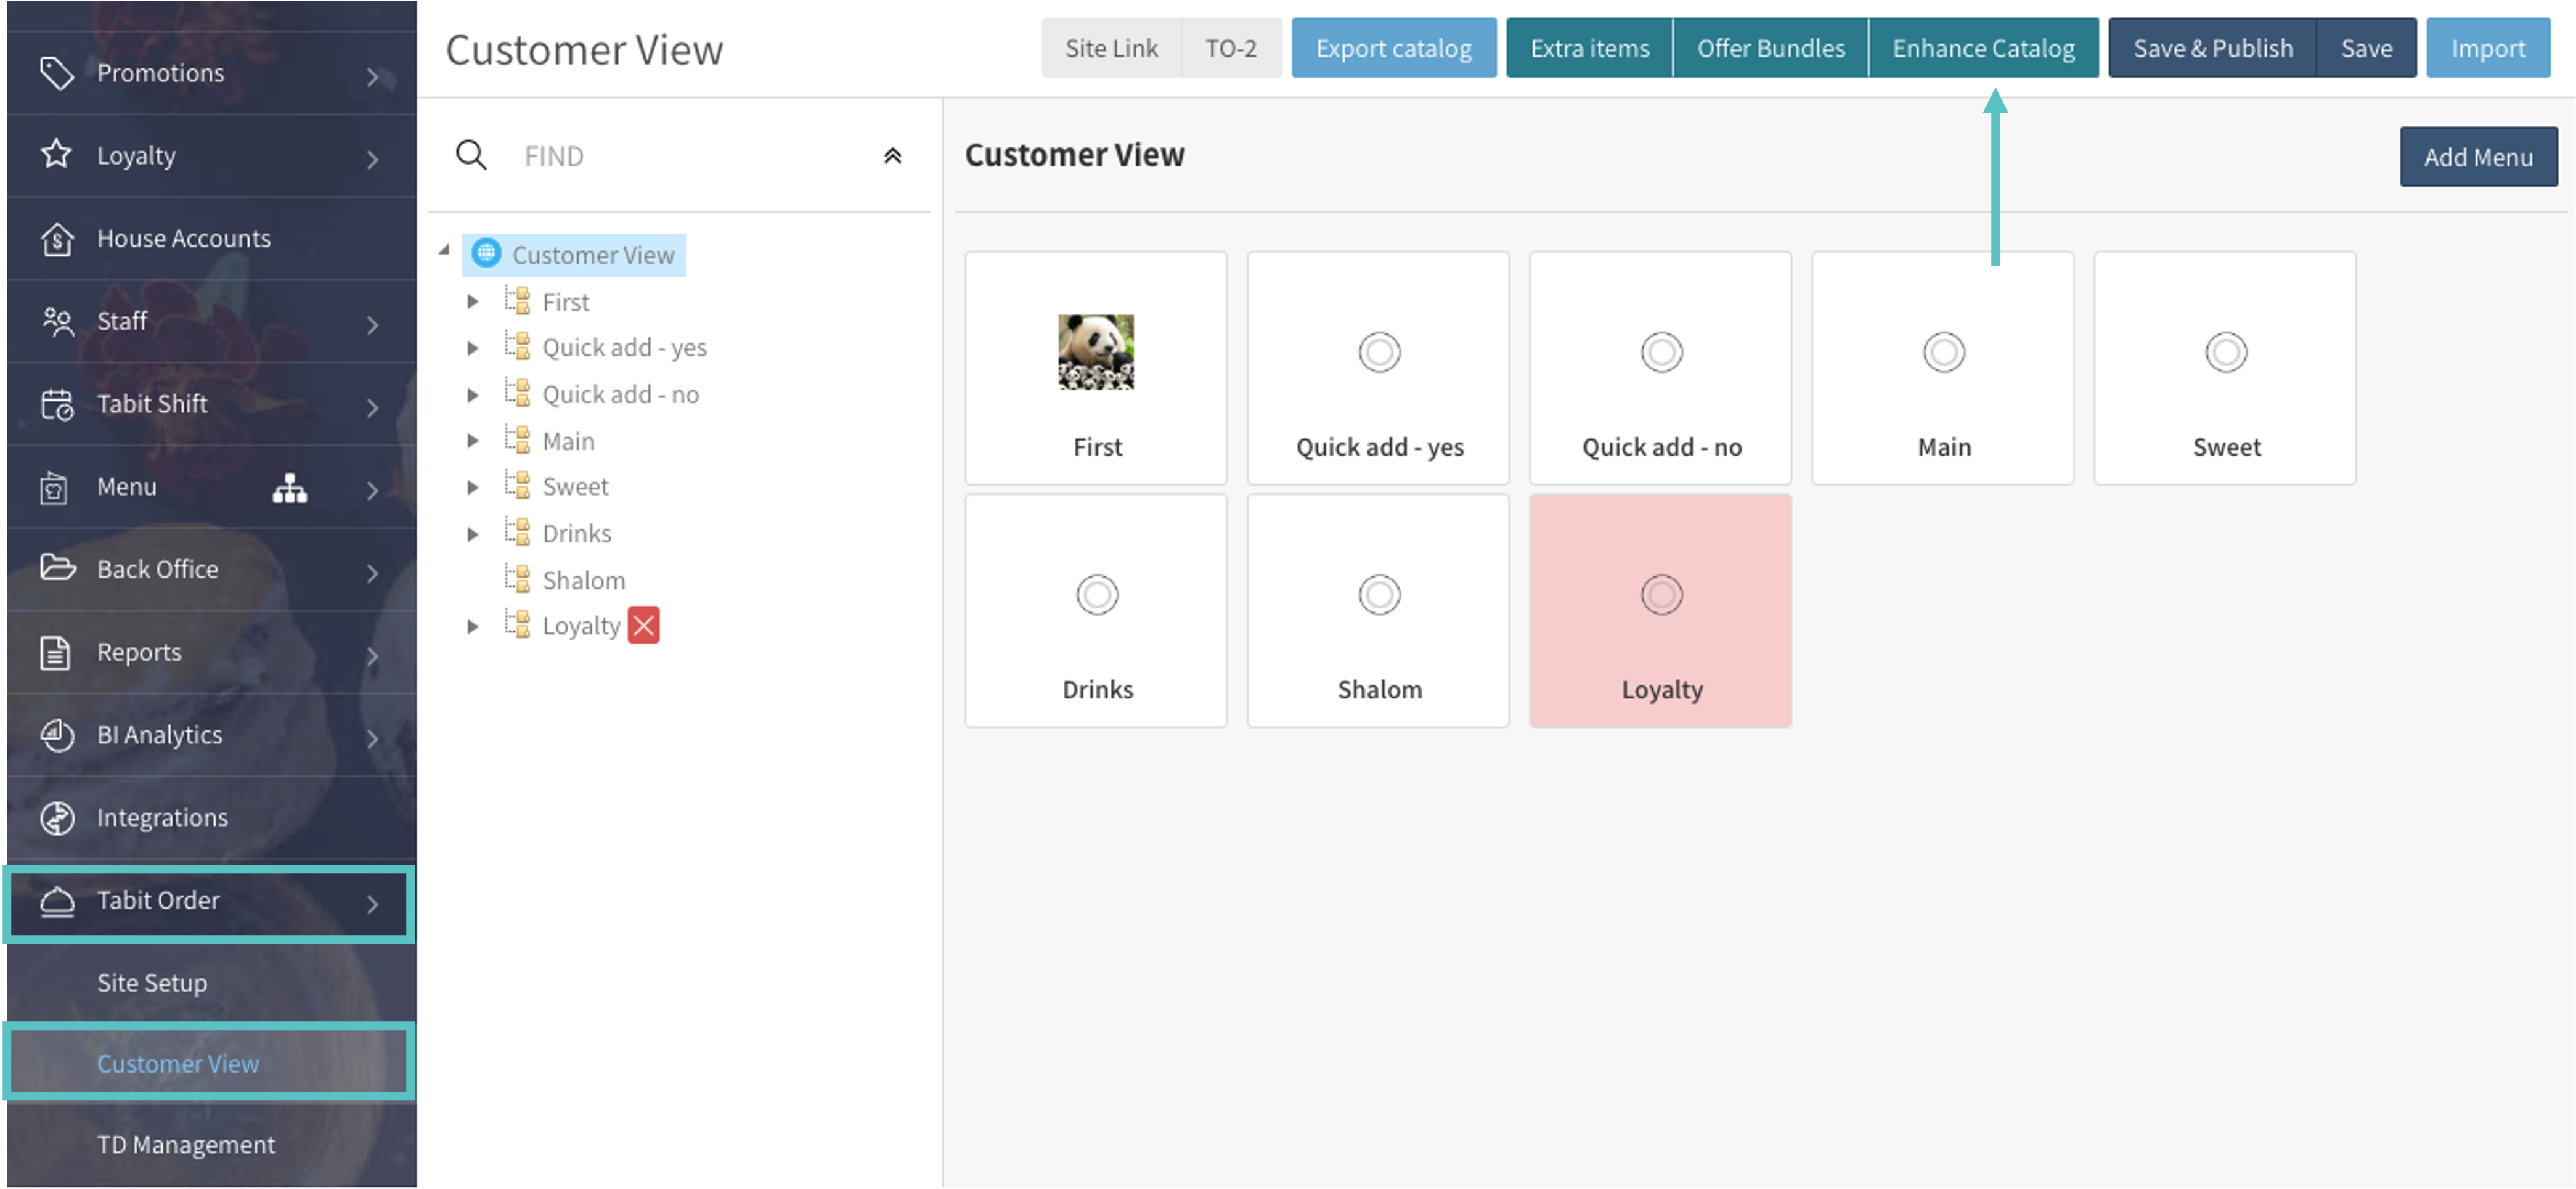Click the Add Menu button
Viewport: 2576px width, 1189px height.
tap(2478, 157)
